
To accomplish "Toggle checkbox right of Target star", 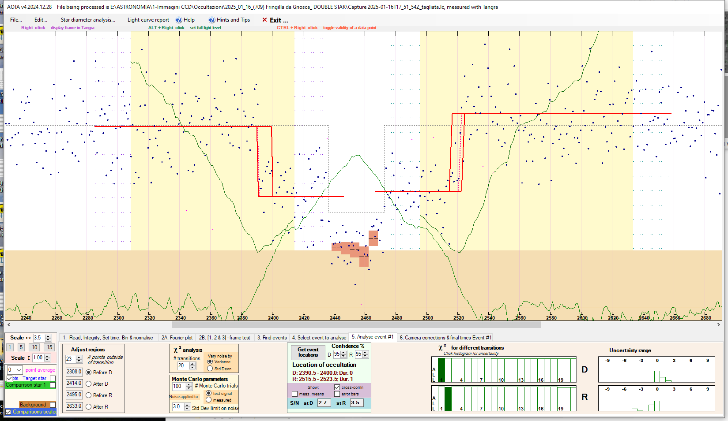I will click(x=53, y=378).
